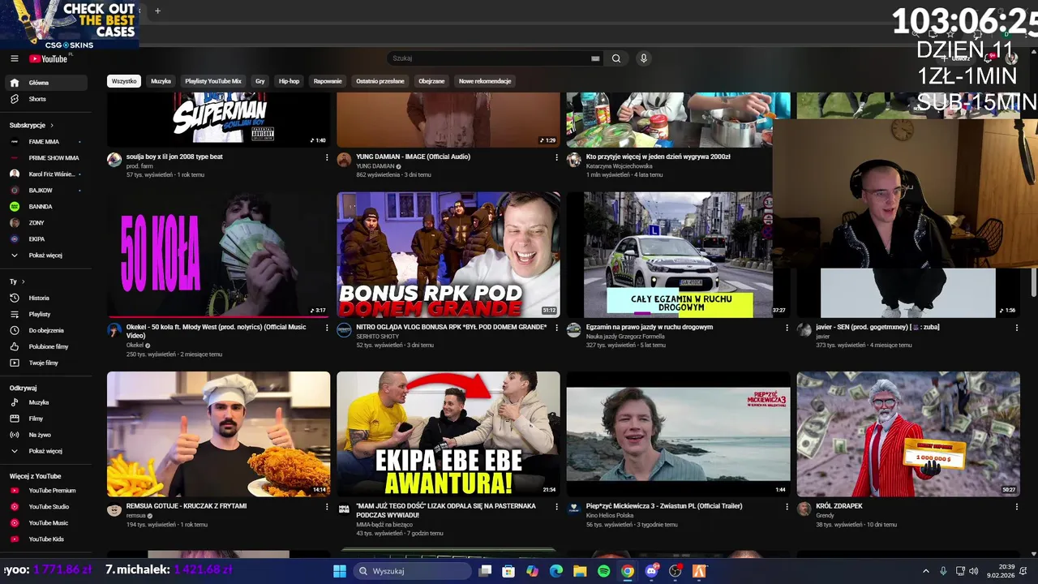The width and height of the screenshot is (1038, 584).
Task: Open Filmy under Odkrywaj section
Action: pyautogui.click(x=47, y=419)
